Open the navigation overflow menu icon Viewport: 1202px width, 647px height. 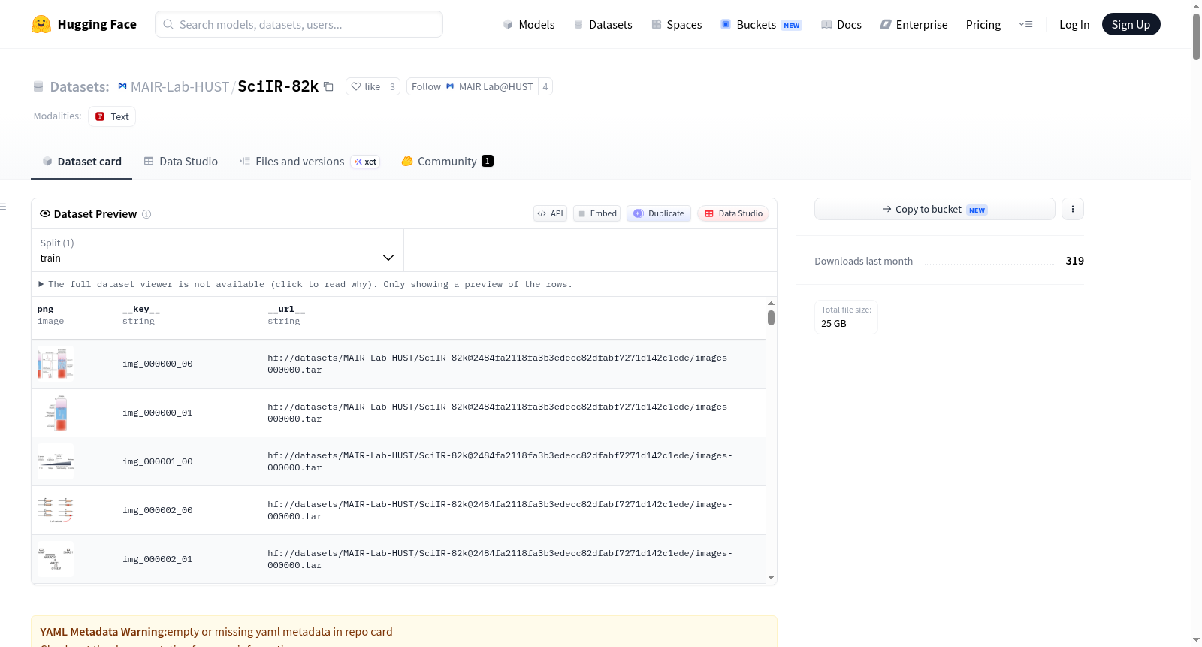(x=1025, y=24)
